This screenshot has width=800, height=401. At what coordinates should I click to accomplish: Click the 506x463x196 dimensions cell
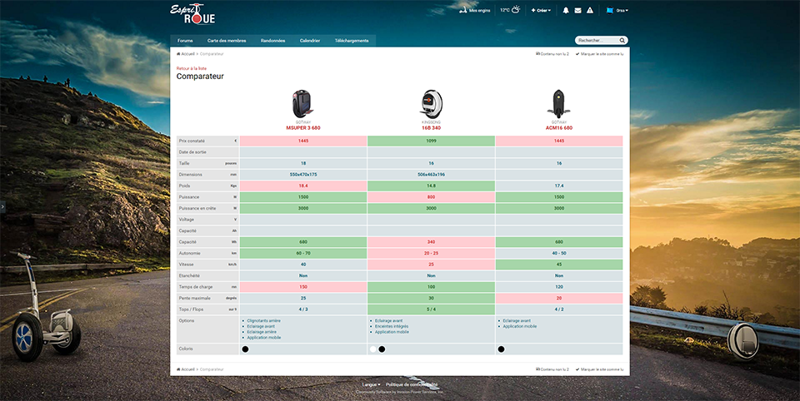pos(431,175)
